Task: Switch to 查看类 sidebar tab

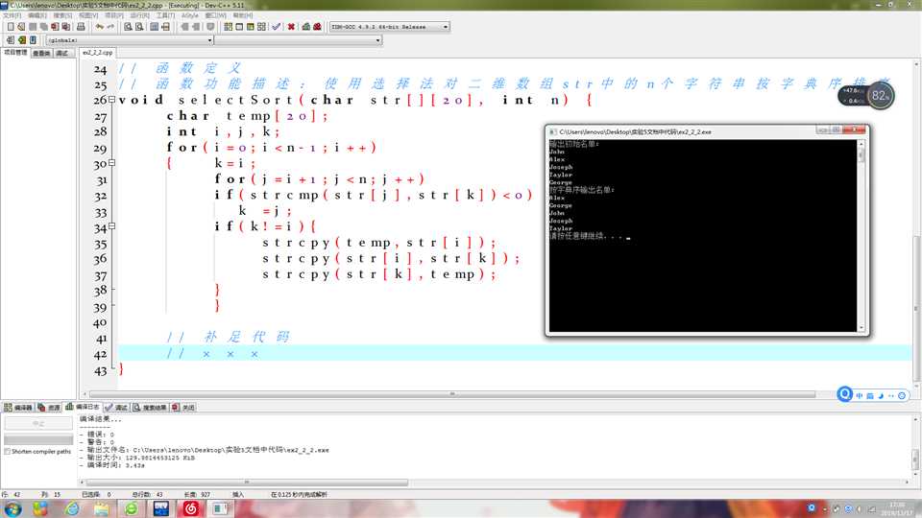Action: [x=41, y=54]
